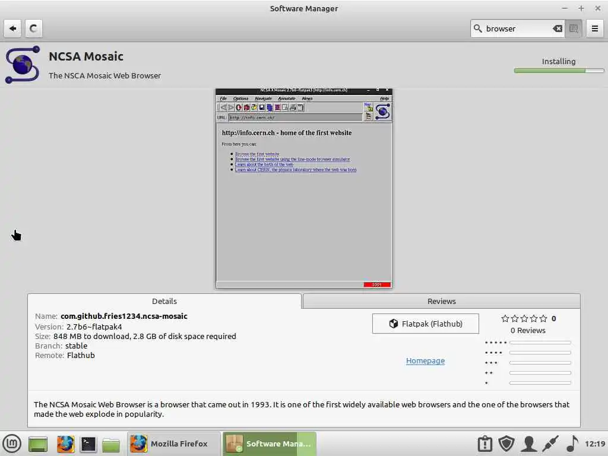Click the Branch: stable text
Viewport: 608px width, 456px height.
[61, 346]
